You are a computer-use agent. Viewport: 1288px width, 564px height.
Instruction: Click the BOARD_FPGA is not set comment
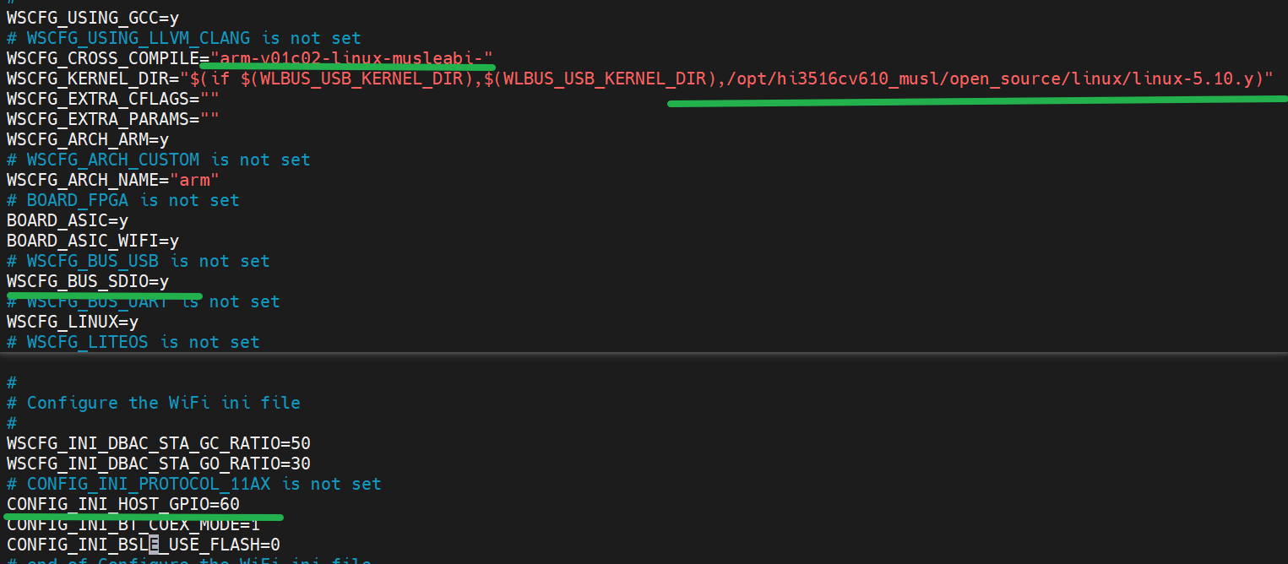pos(123,200)
